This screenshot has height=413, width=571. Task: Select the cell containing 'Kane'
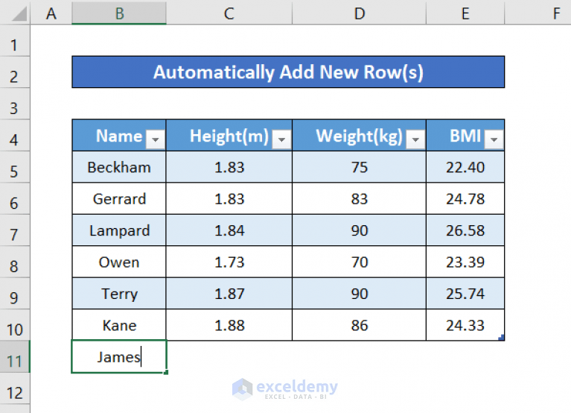pos(119,325)
